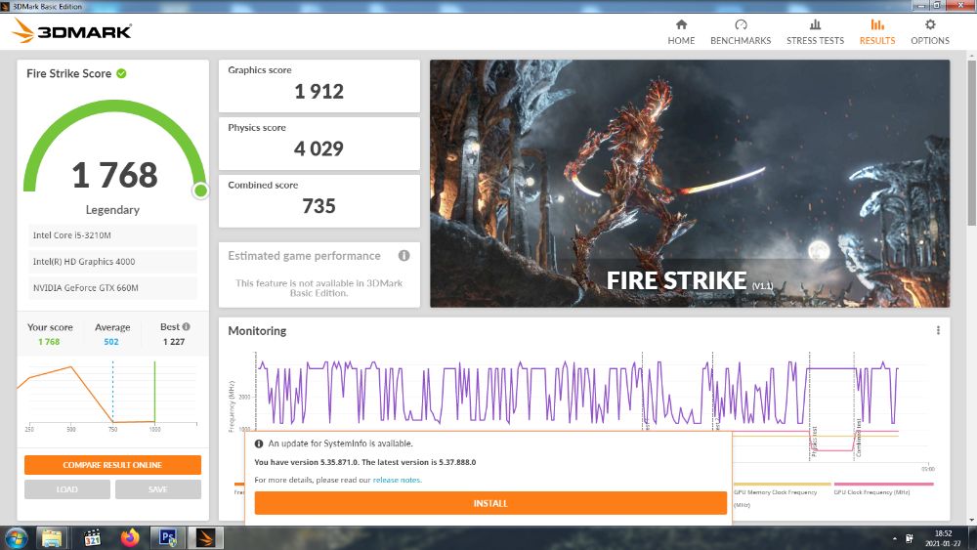Switch to STRESS TESTS tab
Image resolution: width=977 pixels, height=550 pixels.
tap(815, 32)
